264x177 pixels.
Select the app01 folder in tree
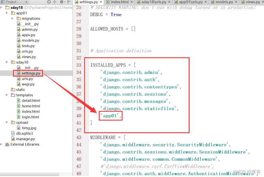click(x=19, y=13)
